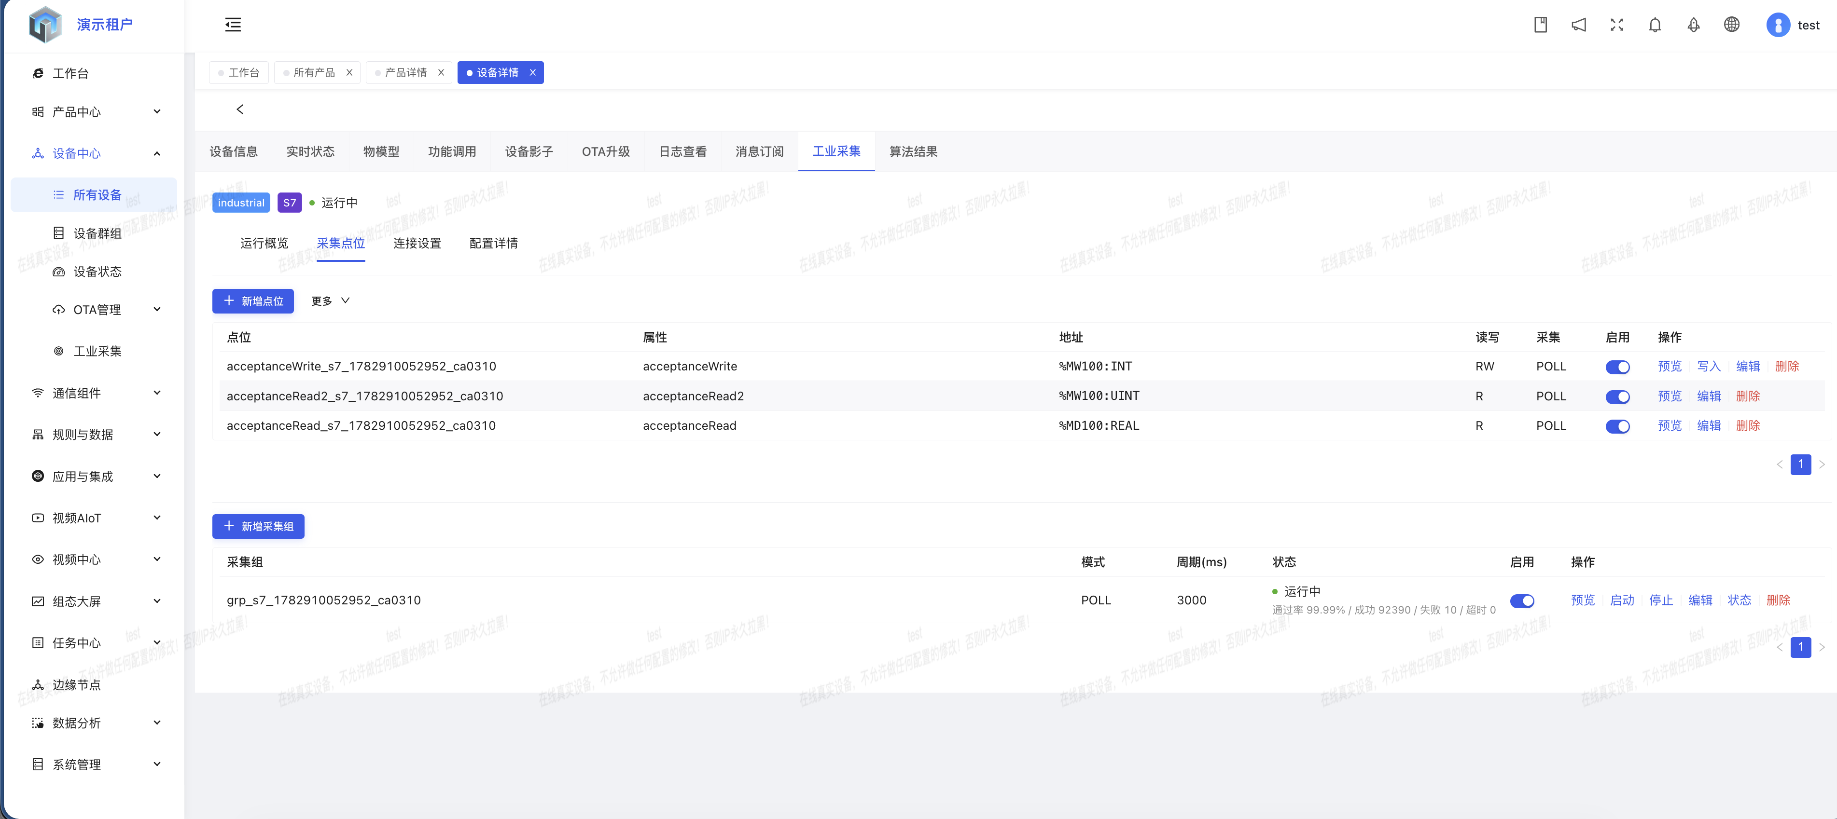Go back with the left arrow

tap(239, 109)
